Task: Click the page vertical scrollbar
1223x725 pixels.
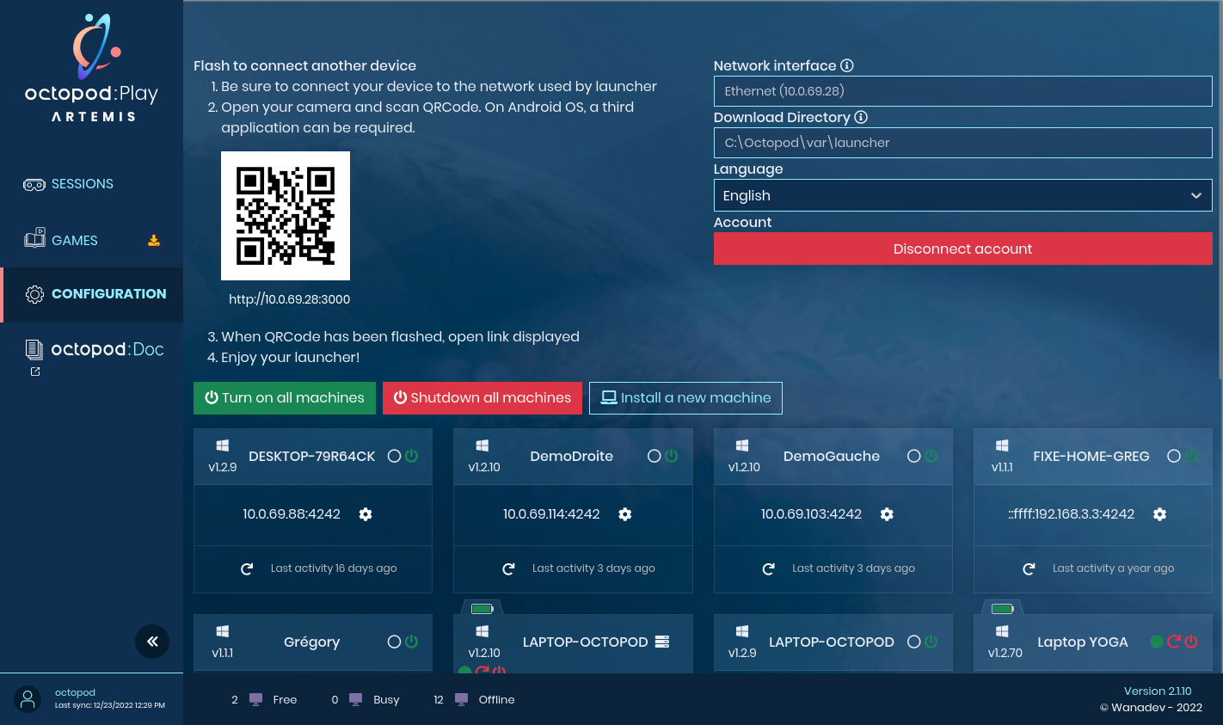Action: point(1220,189)
